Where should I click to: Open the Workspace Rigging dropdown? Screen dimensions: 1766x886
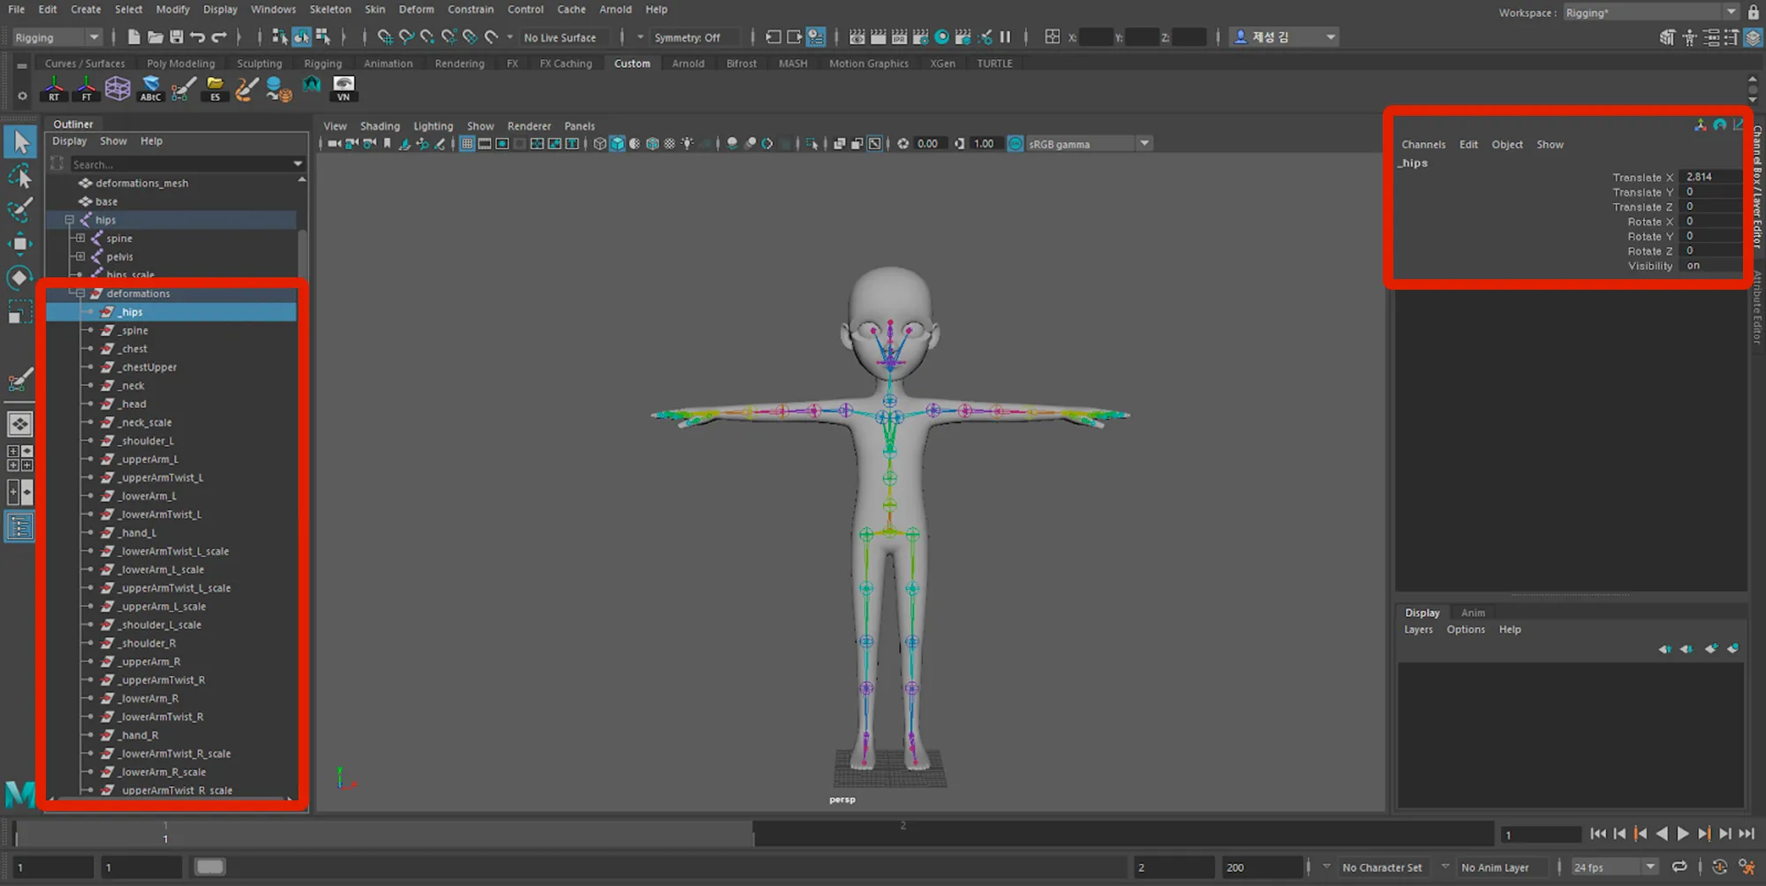tap(1651, 12)
